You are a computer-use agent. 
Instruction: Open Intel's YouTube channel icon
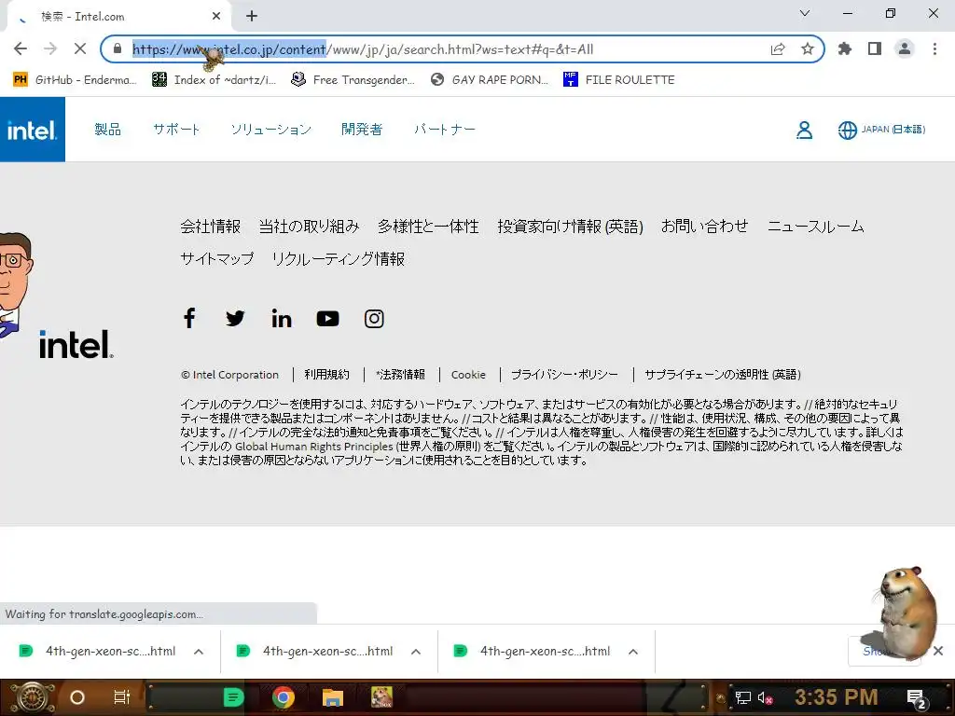pos(327,319)
